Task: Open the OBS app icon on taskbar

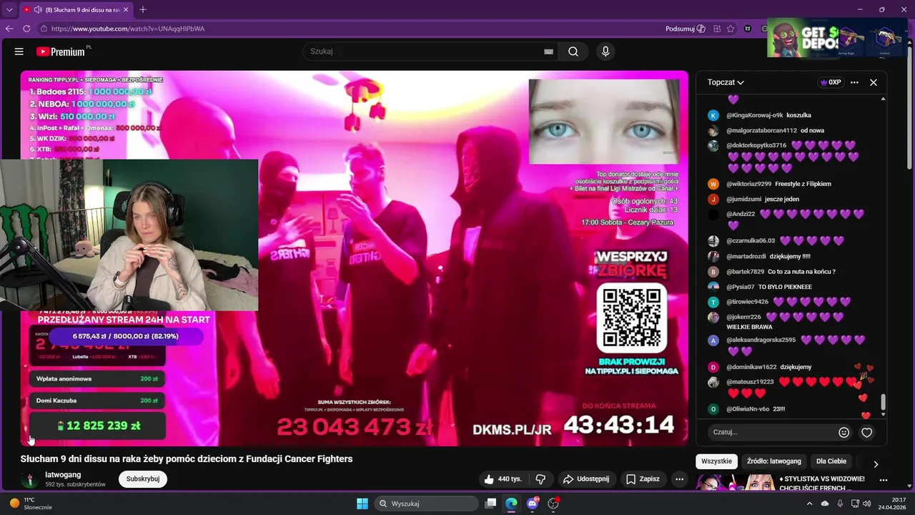Action: (553, 504)
